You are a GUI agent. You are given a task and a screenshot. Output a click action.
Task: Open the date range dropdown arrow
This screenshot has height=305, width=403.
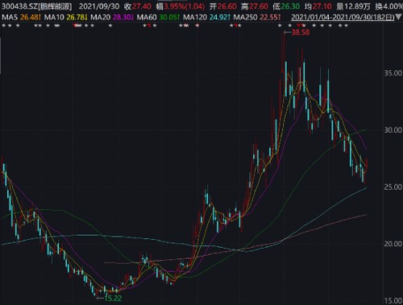(399, 18)
